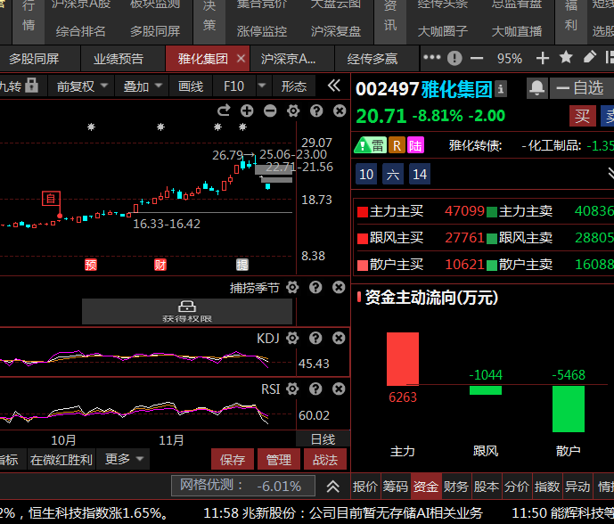Open KDJ indicator settings gear
The height and width of the screenshot is (524, 614).
[x=292, y=338]
